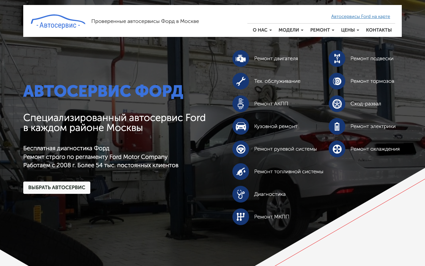Open the Ремонт АКПП link
This screenshot has width=425, height=266.
tap(271, 104)
